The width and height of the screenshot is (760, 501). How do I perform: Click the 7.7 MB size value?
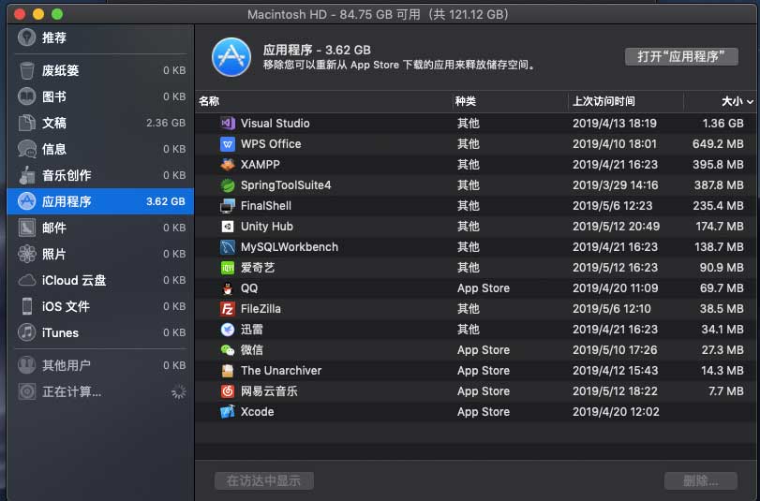click(x=725, y=391)
